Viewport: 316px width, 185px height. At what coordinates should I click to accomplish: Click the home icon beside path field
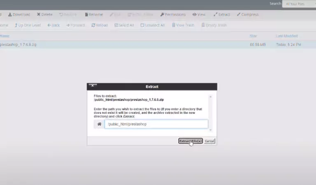99,124
